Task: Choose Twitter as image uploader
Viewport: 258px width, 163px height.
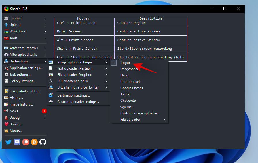Action: click(125, 94)
